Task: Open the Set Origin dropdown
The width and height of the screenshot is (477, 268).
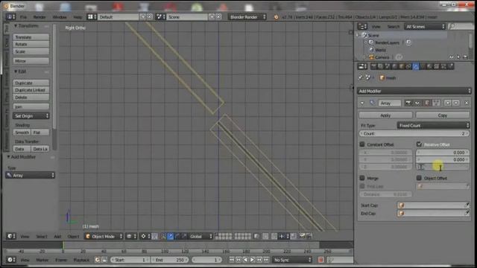Action: (x=31, y=116)
